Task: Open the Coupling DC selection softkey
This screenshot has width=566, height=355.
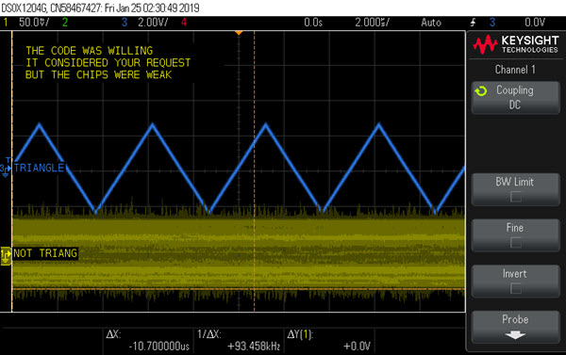Action: [x=515, y=98]
